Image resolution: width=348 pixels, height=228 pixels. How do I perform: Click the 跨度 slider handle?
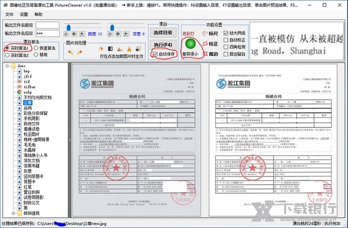(68, 27)
